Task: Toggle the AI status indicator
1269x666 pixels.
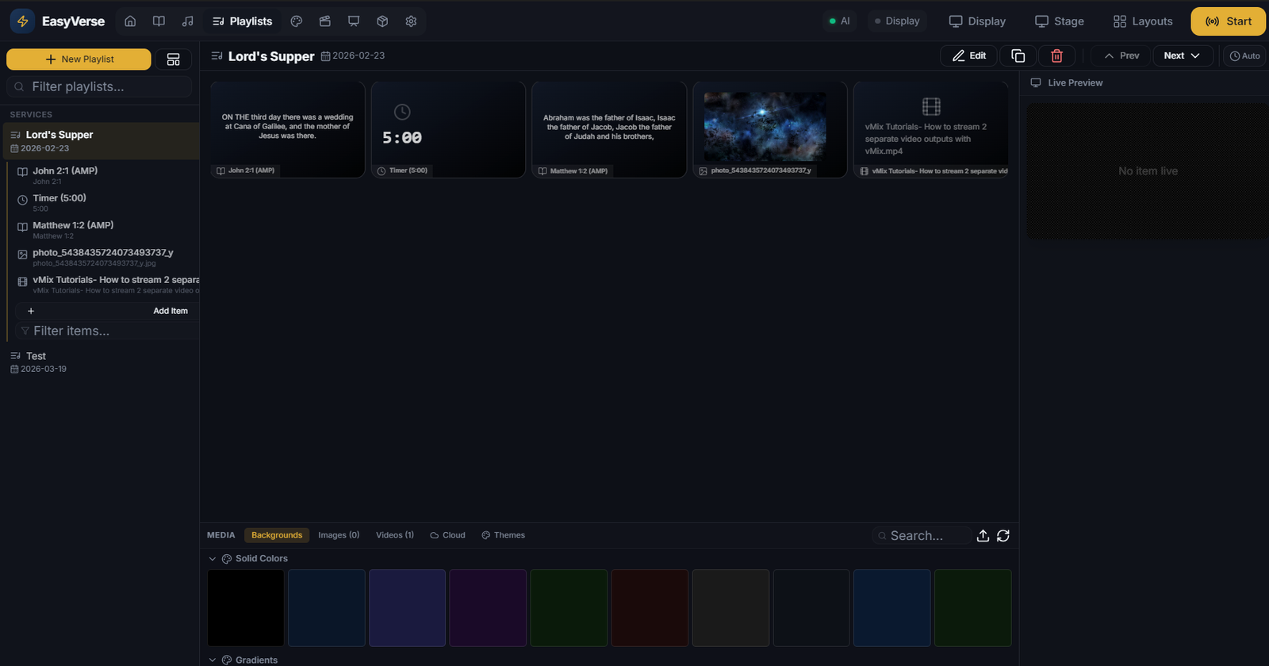Action: [839, 21]
